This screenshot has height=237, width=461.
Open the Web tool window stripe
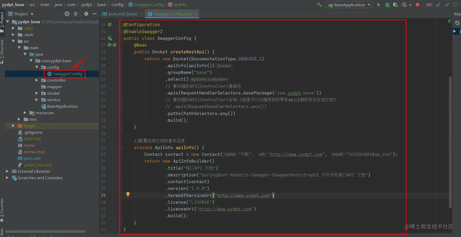(x=2, y=232)
